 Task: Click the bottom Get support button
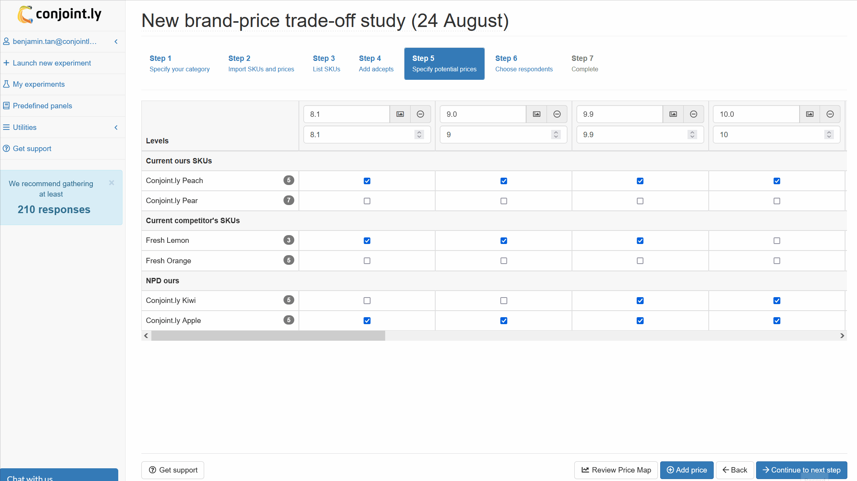tap(173, 470)
